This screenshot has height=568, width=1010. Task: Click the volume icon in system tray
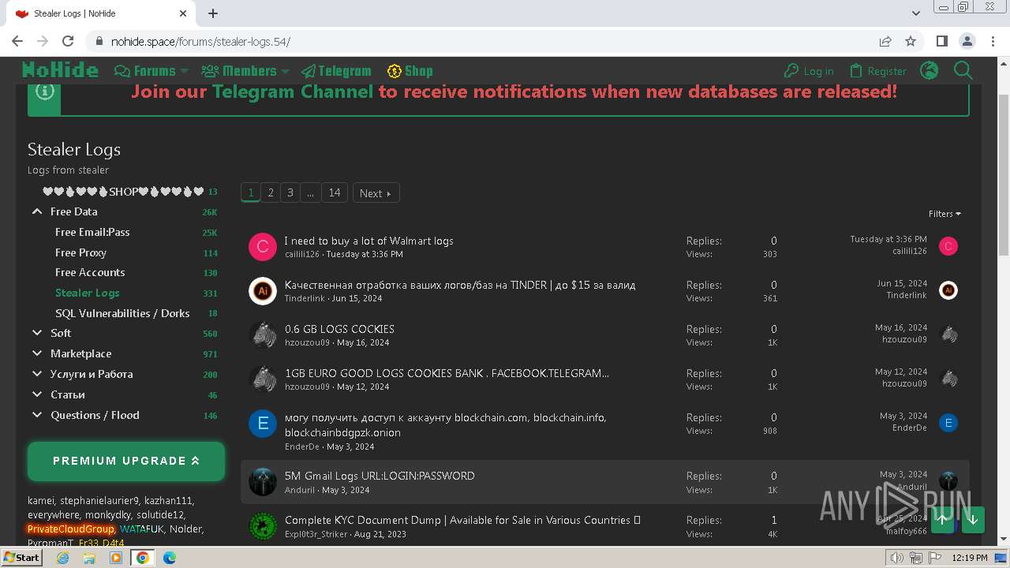point(897,558)
